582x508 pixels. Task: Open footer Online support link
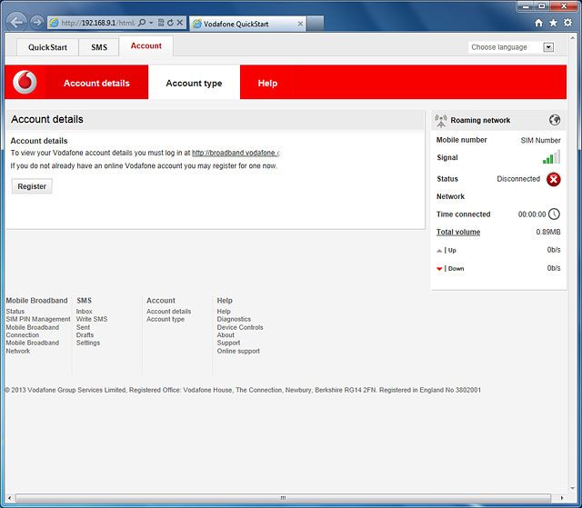point(238,351)
